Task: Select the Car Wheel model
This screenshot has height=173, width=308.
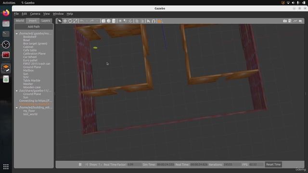Action: click(30, 57)
